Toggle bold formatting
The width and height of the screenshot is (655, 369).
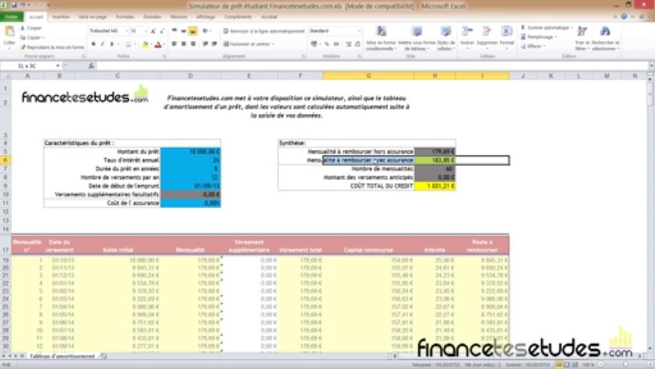click(94, 45)
